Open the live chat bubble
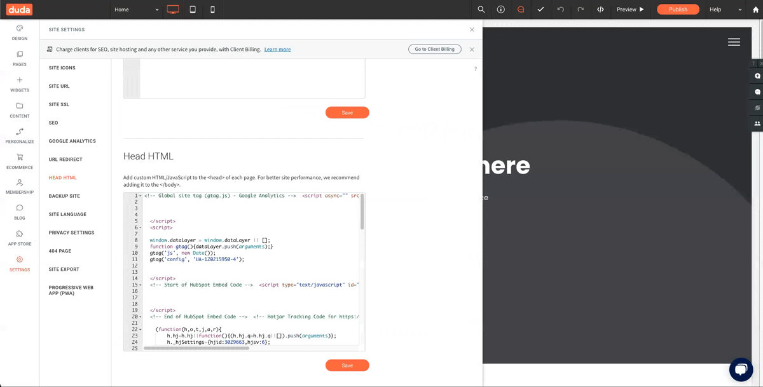 tap(741, 370)
